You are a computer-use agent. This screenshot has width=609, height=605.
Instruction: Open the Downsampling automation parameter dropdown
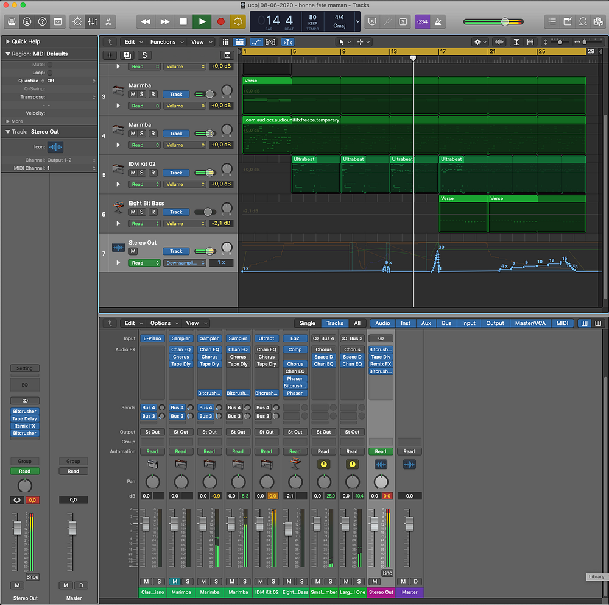click(185, 263)
